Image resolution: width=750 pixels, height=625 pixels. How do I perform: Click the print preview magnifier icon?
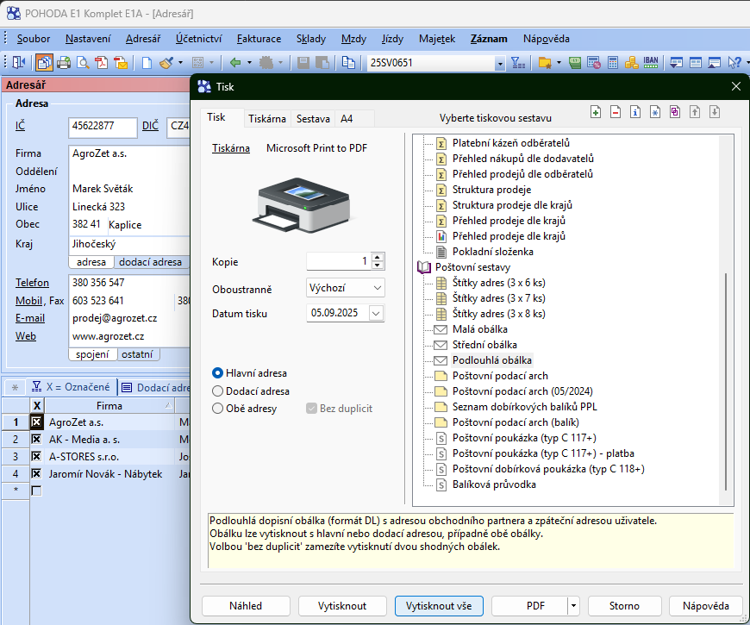coord(83,63)
